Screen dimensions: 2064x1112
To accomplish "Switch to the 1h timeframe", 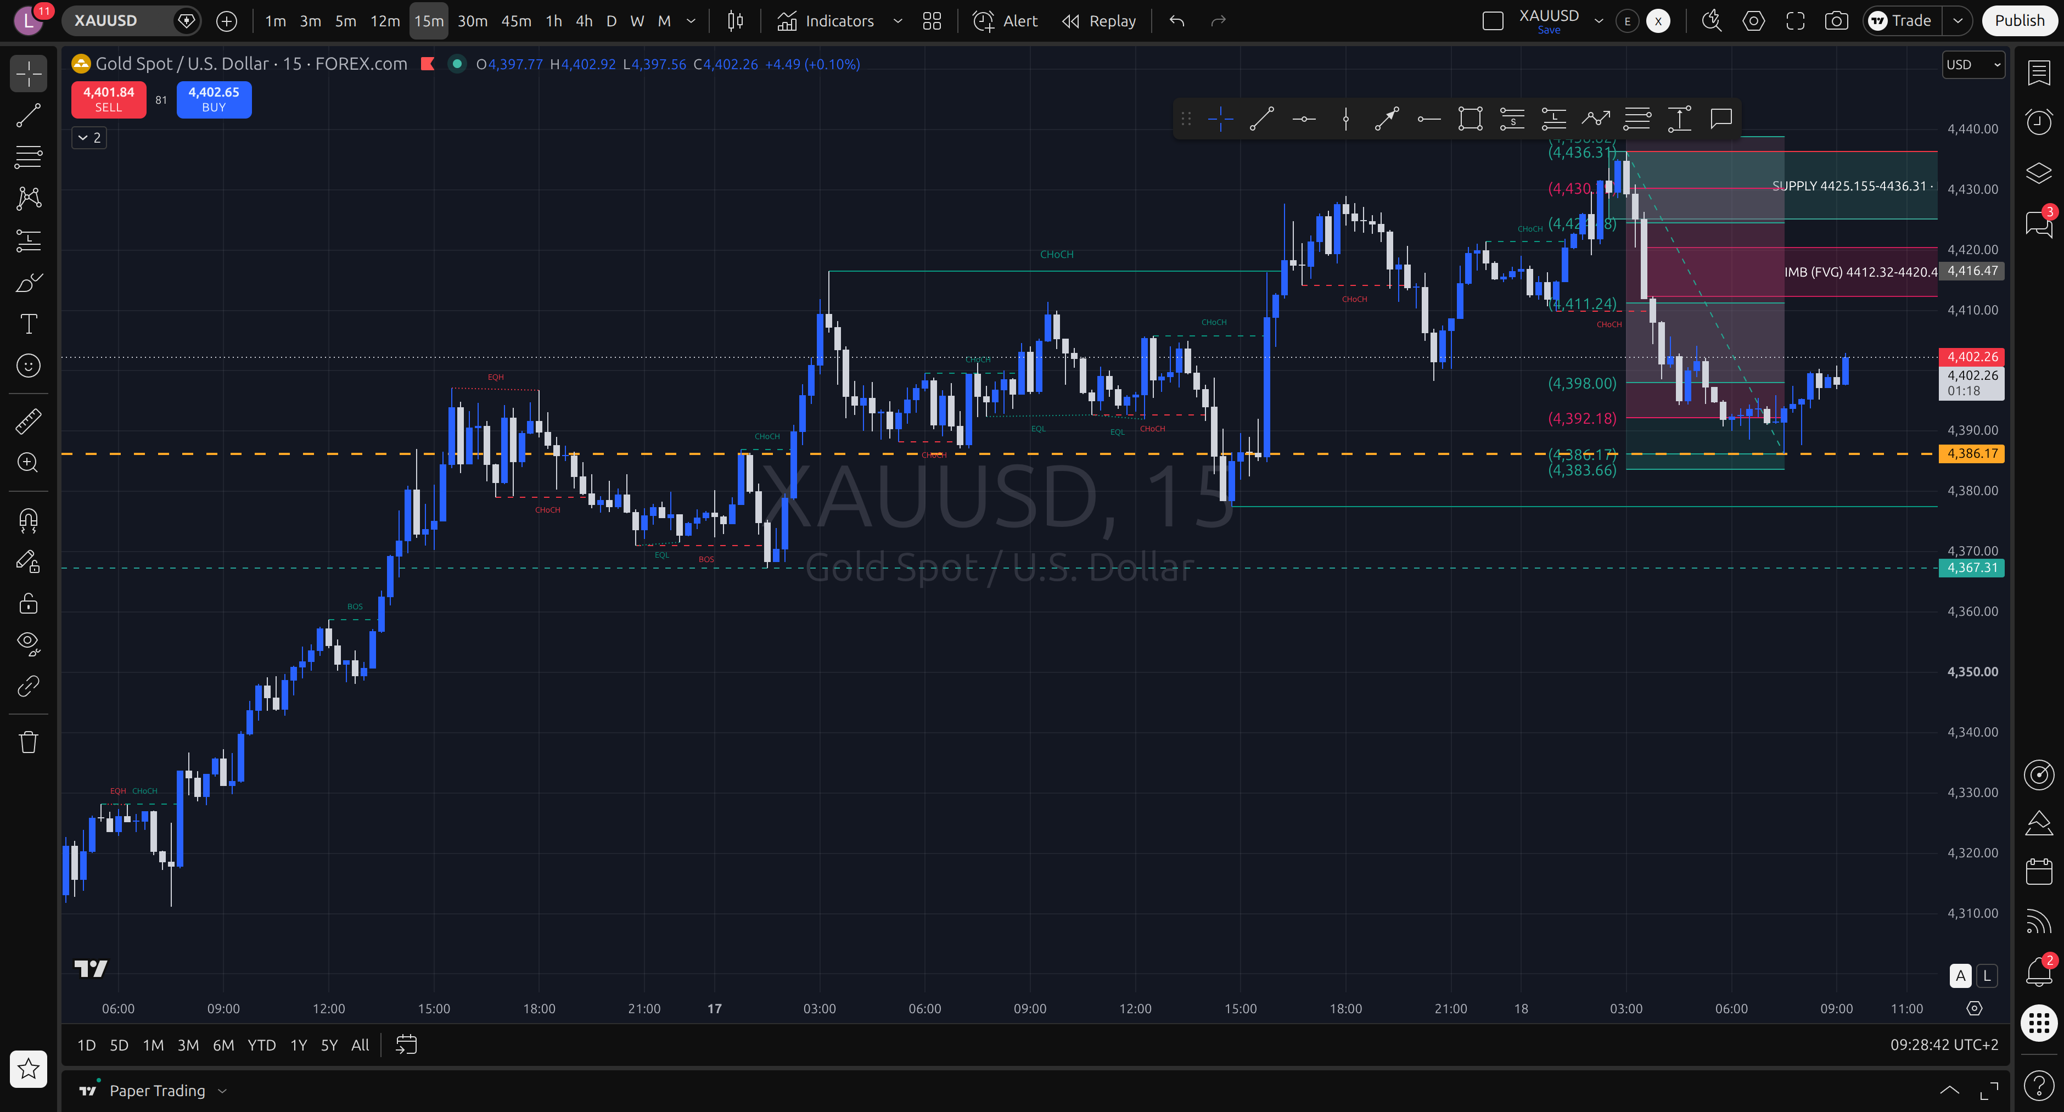I will (554, 21).
